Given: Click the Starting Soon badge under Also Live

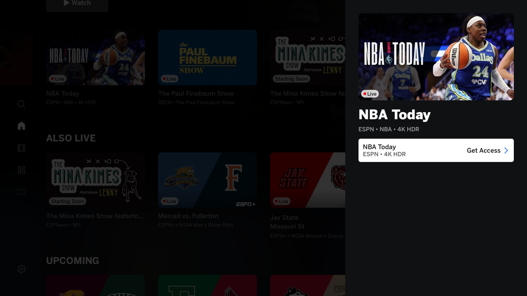Looking at the screenshot, I should click(68, 201).
